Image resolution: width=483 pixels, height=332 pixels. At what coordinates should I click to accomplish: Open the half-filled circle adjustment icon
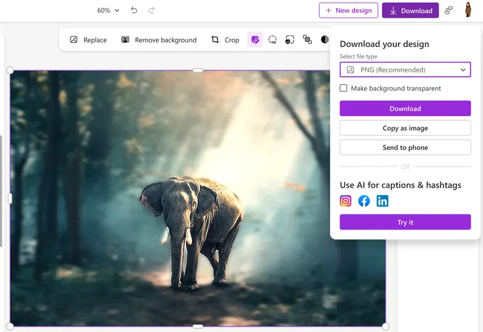324,40
